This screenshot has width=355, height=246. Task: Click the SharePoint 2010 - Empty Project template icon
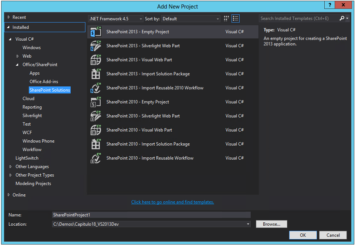(96, 102)
